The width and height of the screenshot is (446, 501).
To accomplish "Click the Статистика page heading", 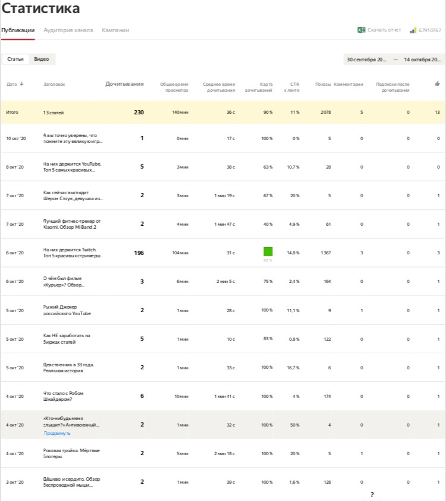I will click(40, 8).
